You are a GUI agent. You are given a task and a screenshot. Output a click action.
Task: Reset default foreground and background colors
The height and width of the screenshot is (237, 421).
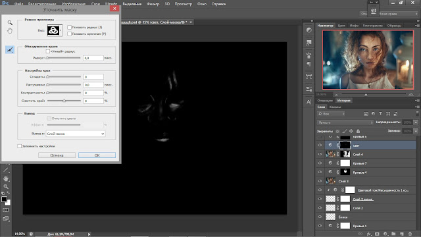coord(3,193)
